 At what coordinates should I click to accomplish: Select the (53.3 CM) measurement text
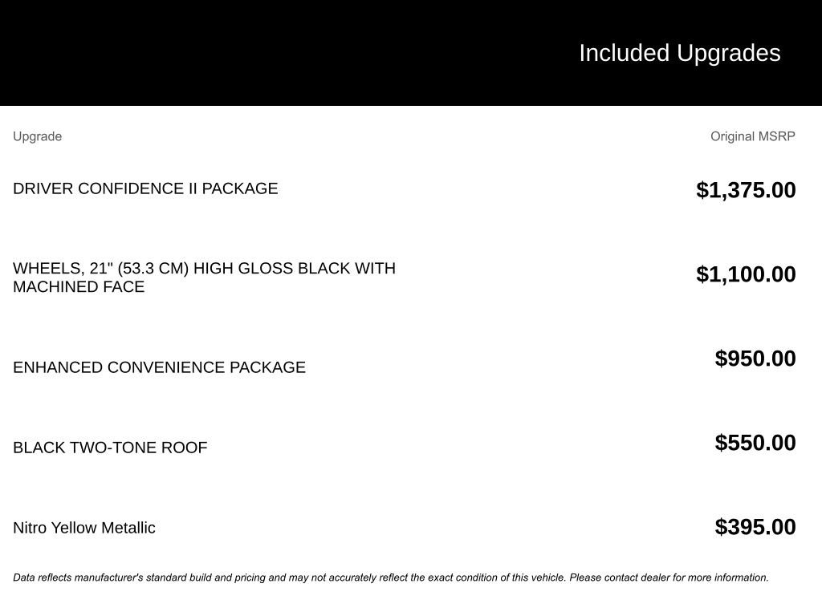(153, 268)
